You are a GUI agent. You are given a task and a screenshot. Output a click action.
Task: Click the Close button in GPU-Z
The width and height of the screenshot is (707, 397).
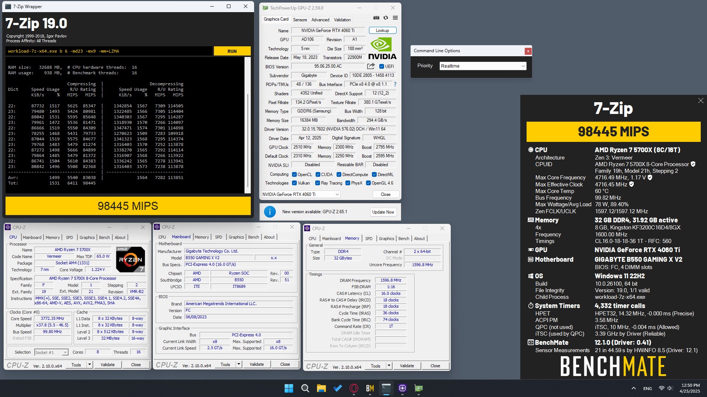(x=386, y=194)
